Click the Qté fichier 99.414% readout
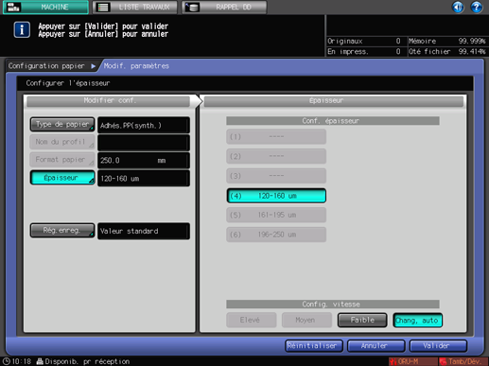Viewport: 489px width, 366px height. 447,51
